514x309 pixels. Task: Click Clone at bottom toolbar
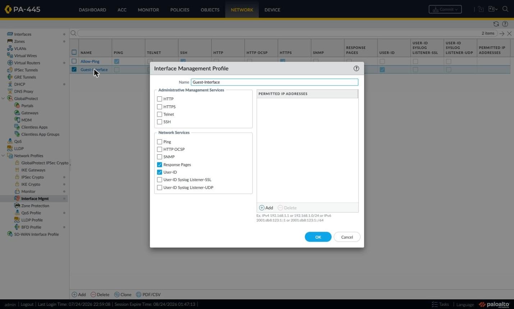point(123,295)
